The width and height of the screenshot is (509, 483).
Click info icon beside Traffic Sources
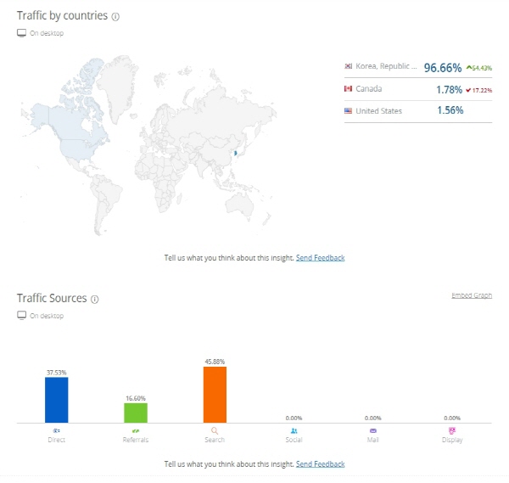click(x=95, y=299)
